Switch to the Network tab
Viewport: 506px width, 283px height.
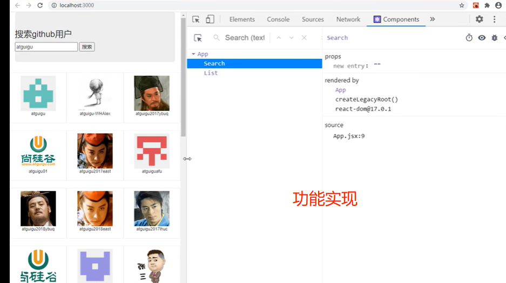click(348, 19)
